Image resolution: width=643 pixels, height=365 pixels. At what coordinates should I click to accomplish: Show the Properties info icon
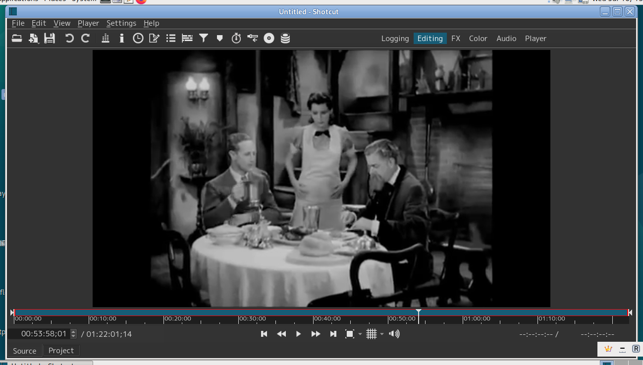tap(121, 38)
